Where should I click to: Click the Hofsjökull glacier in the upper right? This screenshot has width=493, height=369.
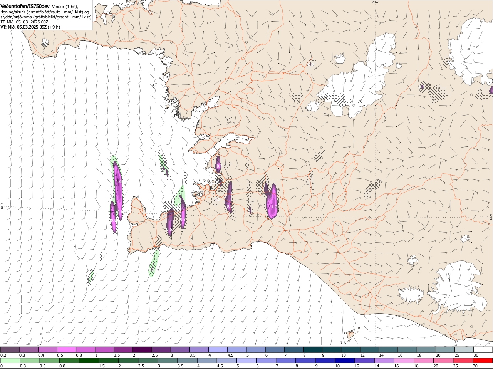[x=470, y=50]
